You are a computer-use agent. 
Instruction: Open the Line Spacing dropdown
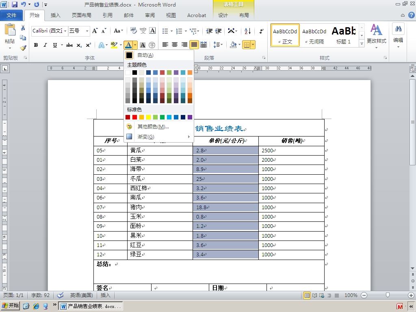point(218,45)
